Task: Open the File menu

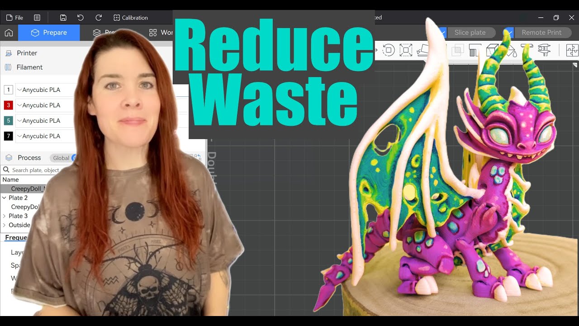Action: [14, 18]
